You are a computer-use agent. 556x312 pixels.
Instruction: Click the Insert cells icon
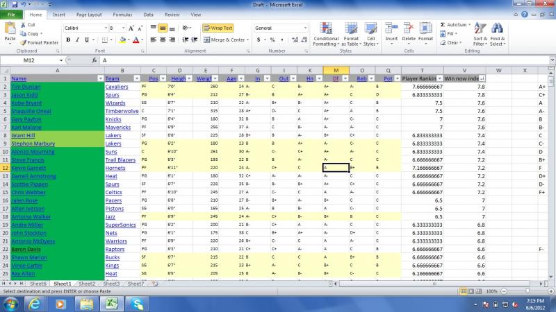tap(391, 29)
